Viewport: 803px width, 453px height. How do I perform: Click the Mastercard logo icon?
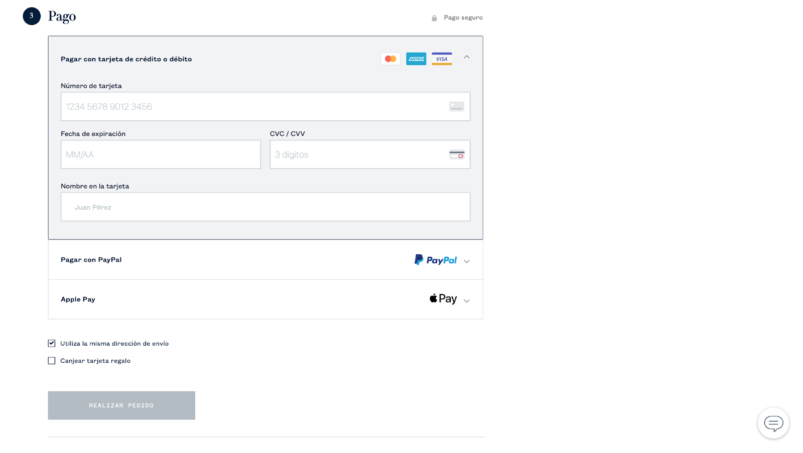point(390,59)
